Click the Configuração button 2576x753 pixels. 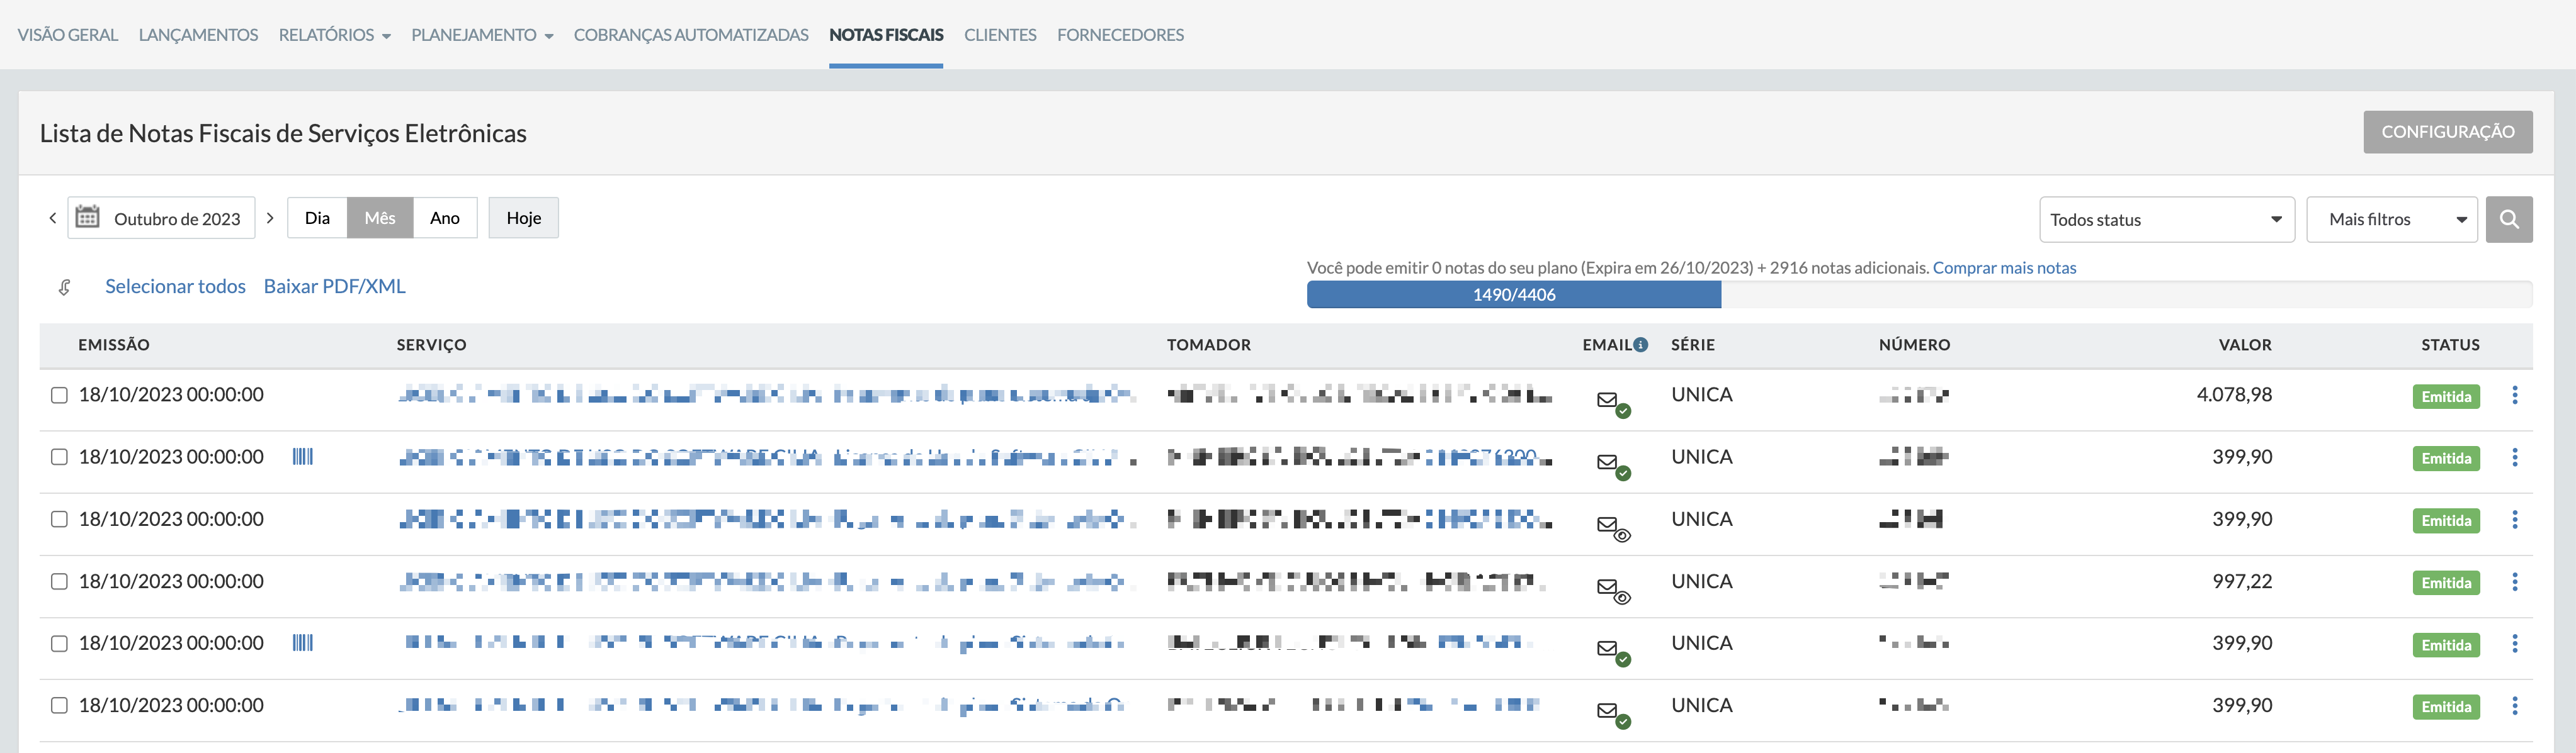pyautogui.click(x=2447, y=132)
